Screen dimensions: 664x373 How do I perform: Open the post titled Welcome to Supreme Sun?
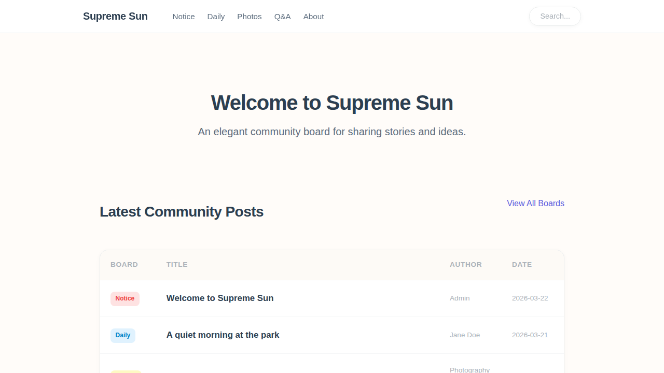coord(220,298)
